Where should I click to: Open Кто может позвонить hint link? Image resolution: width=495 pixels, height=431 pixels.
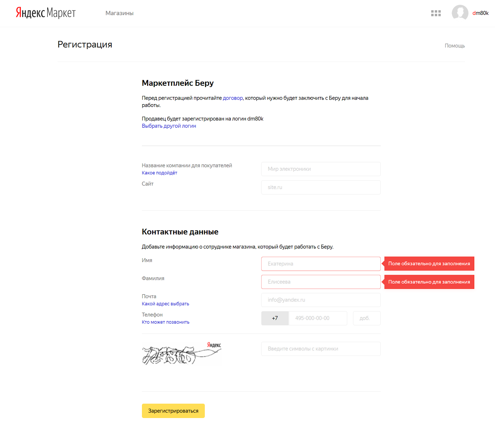[x=166, y=322]
